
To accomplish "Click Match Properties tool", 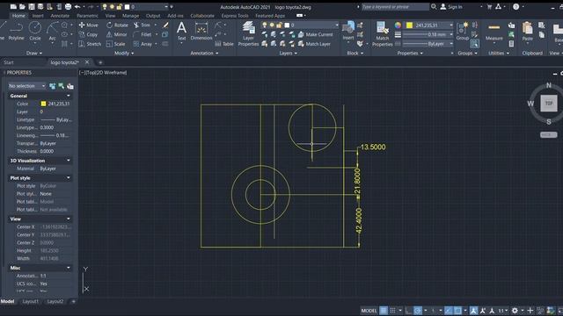I will point(382,33).
